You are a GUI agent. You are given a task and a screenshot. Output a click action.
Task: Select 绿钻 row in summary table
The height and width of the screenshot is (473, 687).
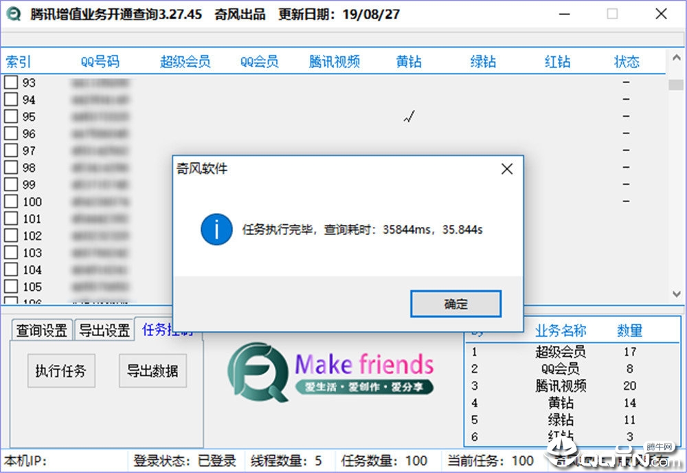coord(572,419)
